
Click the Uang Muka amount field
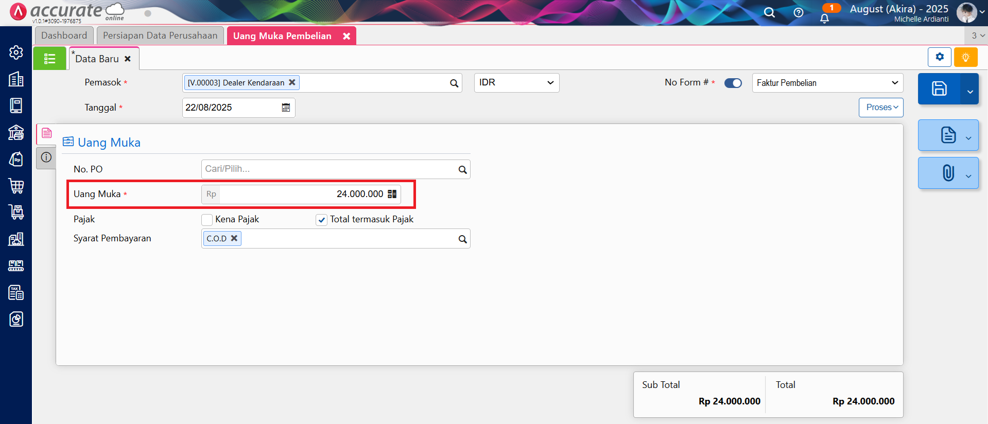301,194
